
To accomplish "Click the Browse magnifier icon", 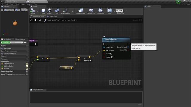I will [49, 11].
